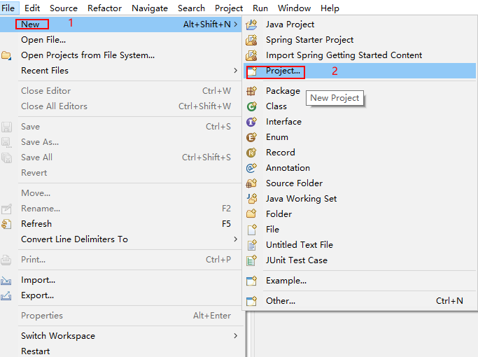Expand the Switch Workspace submenu arrow
This screenshot has height=357, width=478.
235,336
